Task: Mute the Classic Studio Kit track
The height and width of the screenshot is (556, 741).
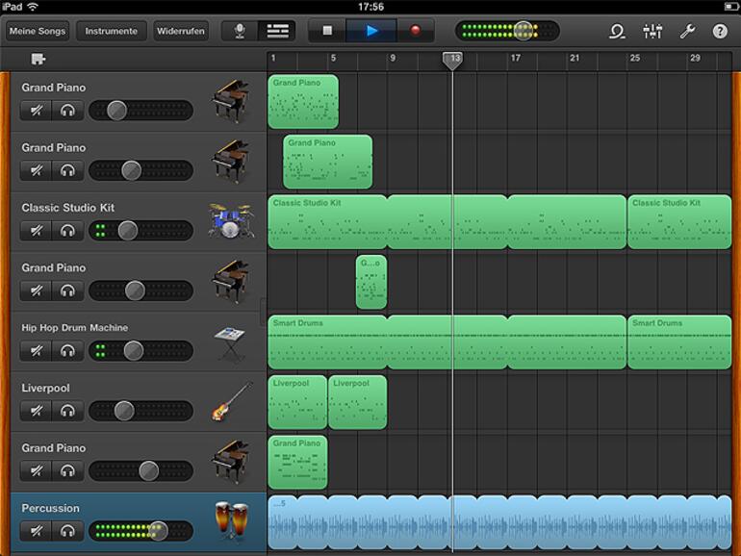Action: pyautogui.click(x=36, y=231)
